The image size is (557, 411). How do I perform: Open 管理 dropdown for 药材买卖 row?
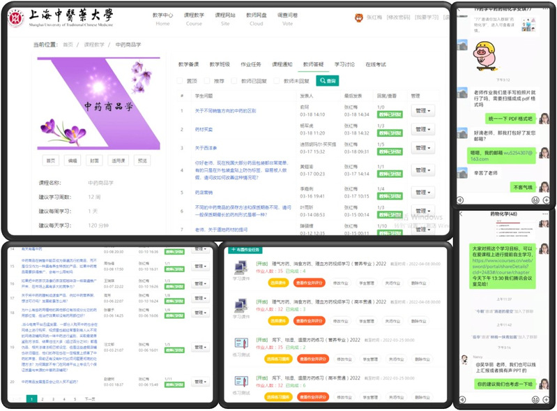(x=422, y=129)
